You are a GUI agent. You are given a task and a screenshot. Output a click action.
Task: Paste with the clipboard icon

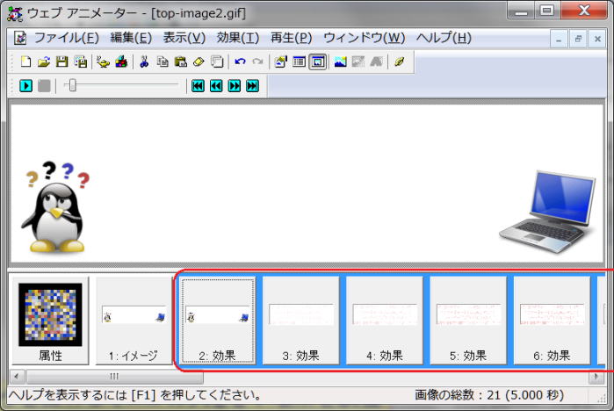[x=181, y=61]
